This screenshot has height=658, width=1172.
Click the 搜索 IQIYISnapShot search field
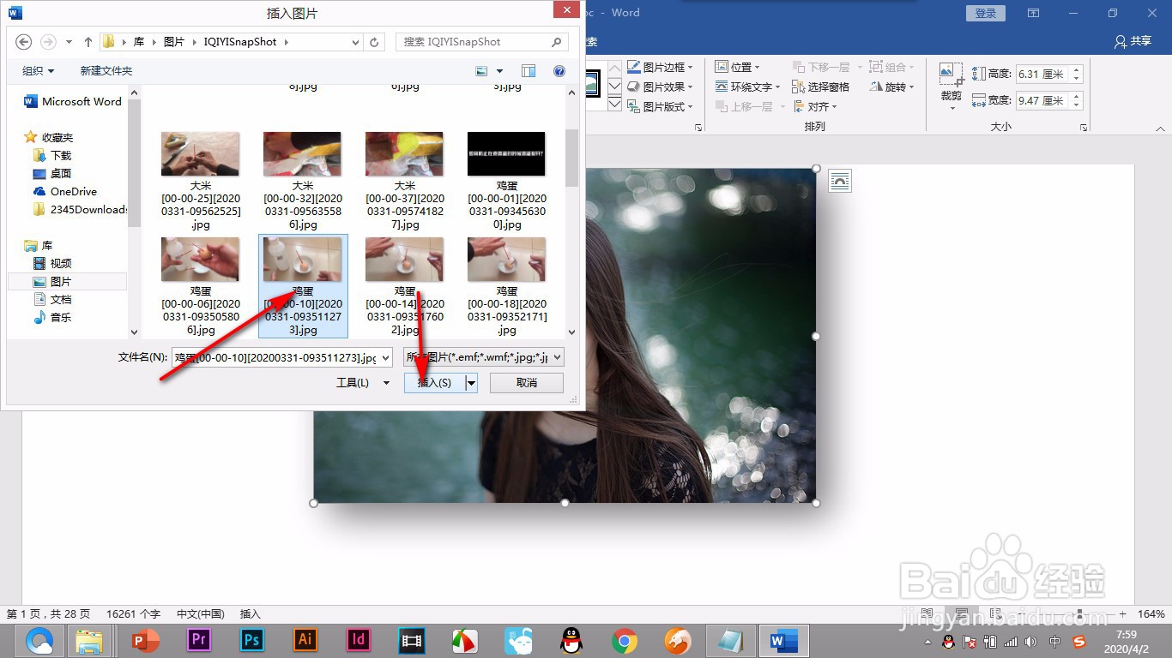pyautogui.click(x=481, y=41)
